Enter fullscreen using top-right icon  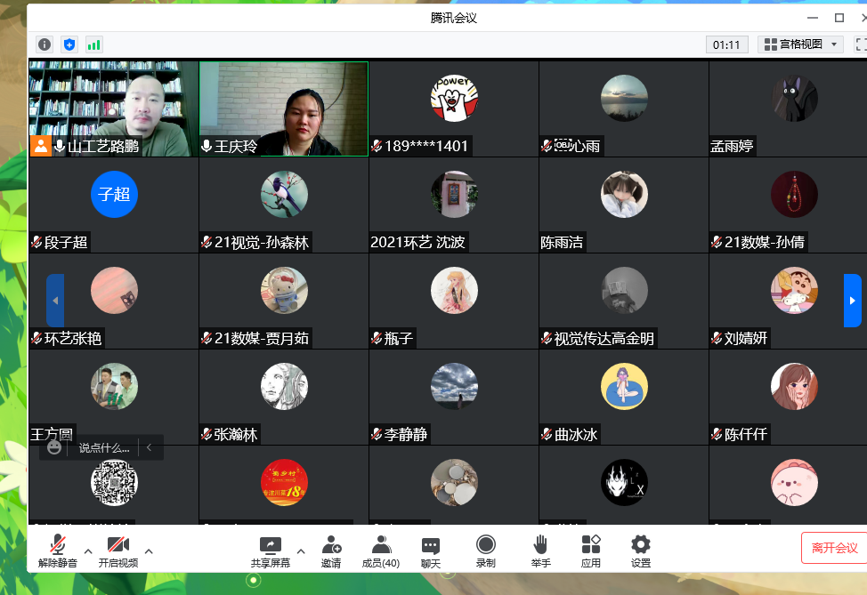861,44
